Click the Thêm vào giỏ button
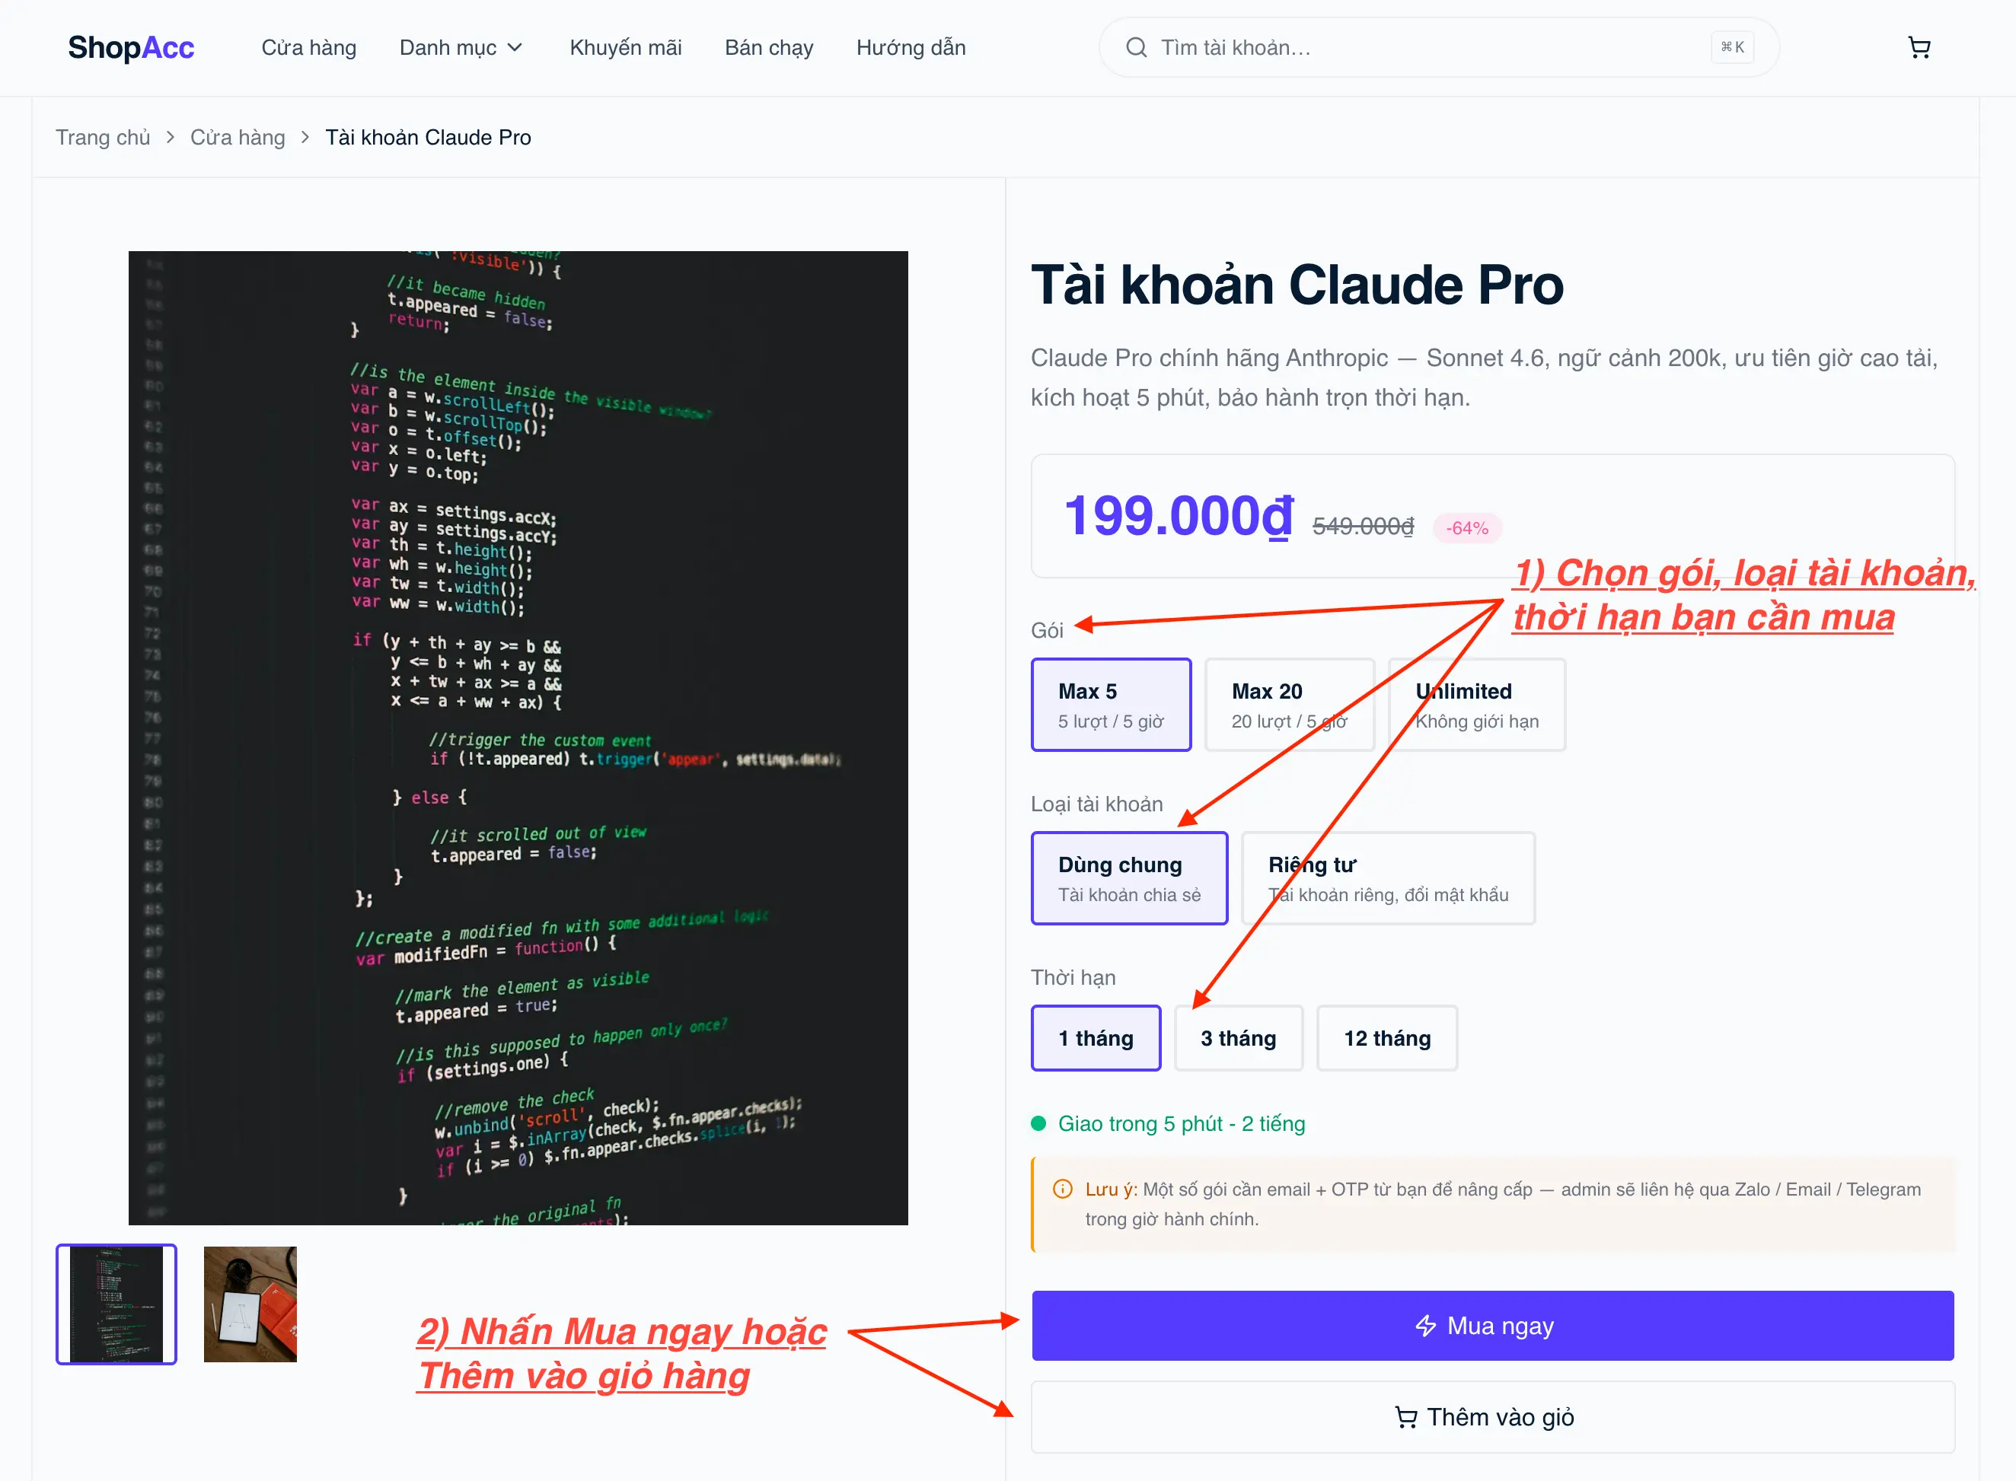 tap(1492, 1417)
